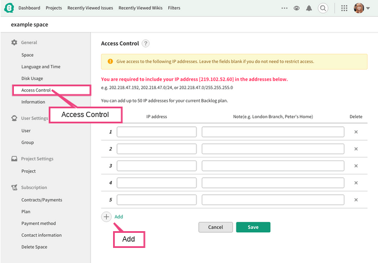Click the Note field in row 4
The width and height of the screenshot is (378, 263).
[273, 183]
